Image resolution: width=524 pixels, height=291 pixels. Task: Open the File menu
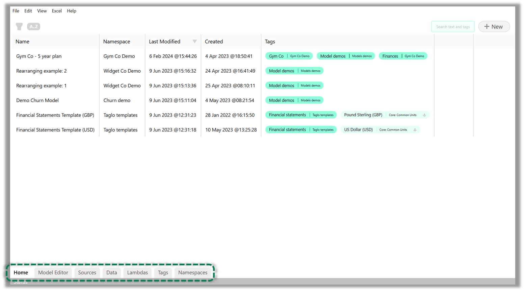coord(16,10)
